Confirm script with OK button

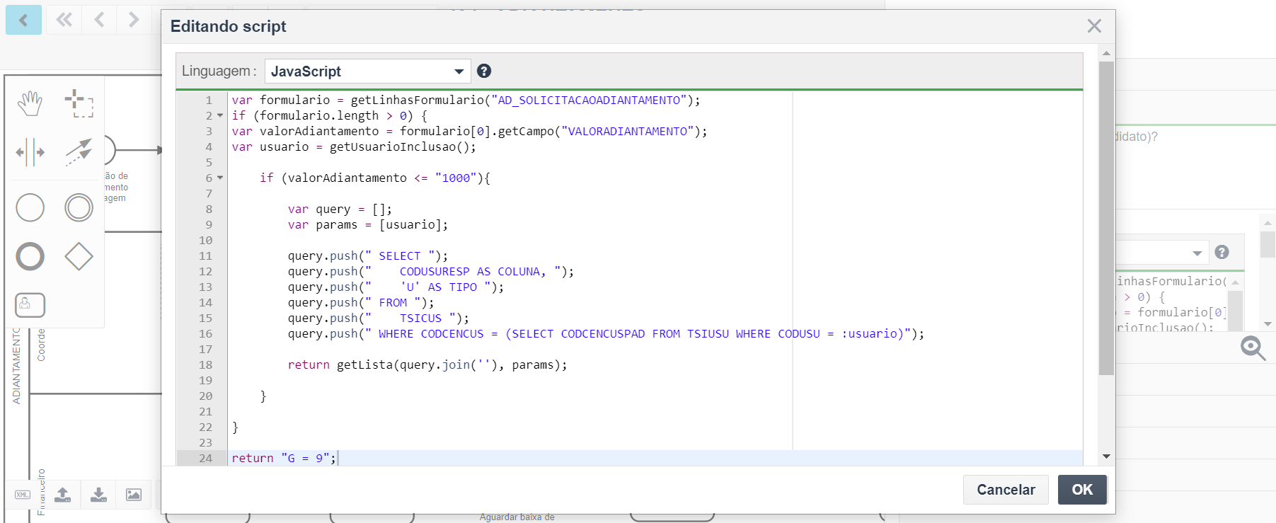click(1082, 490)
